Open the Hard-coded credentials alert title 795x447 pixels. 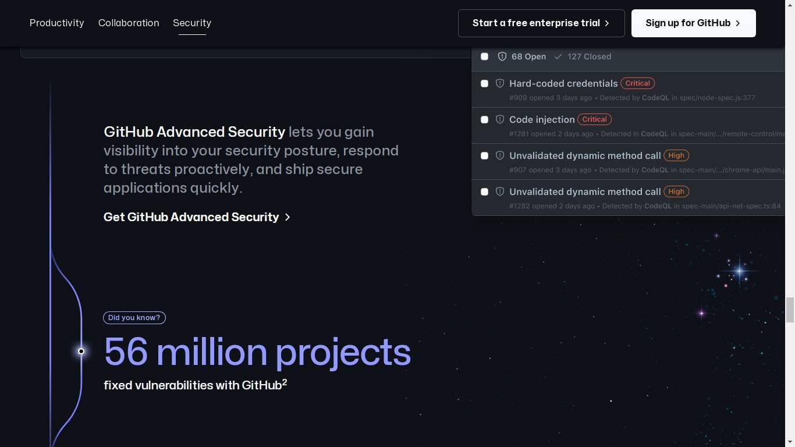point(563,83)
